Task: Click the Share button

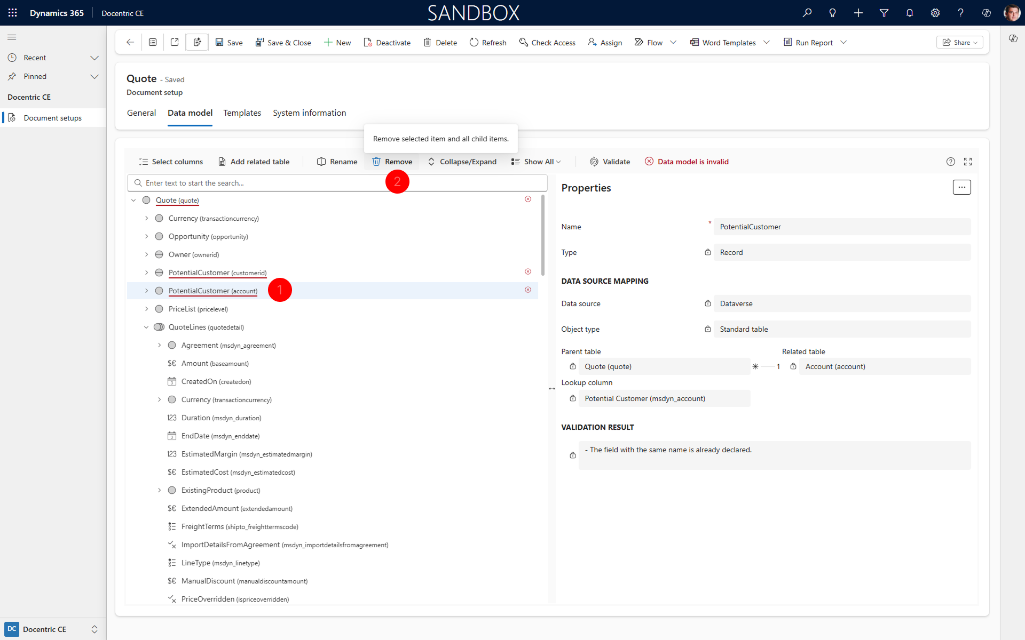Action: (x=959, y=42)
